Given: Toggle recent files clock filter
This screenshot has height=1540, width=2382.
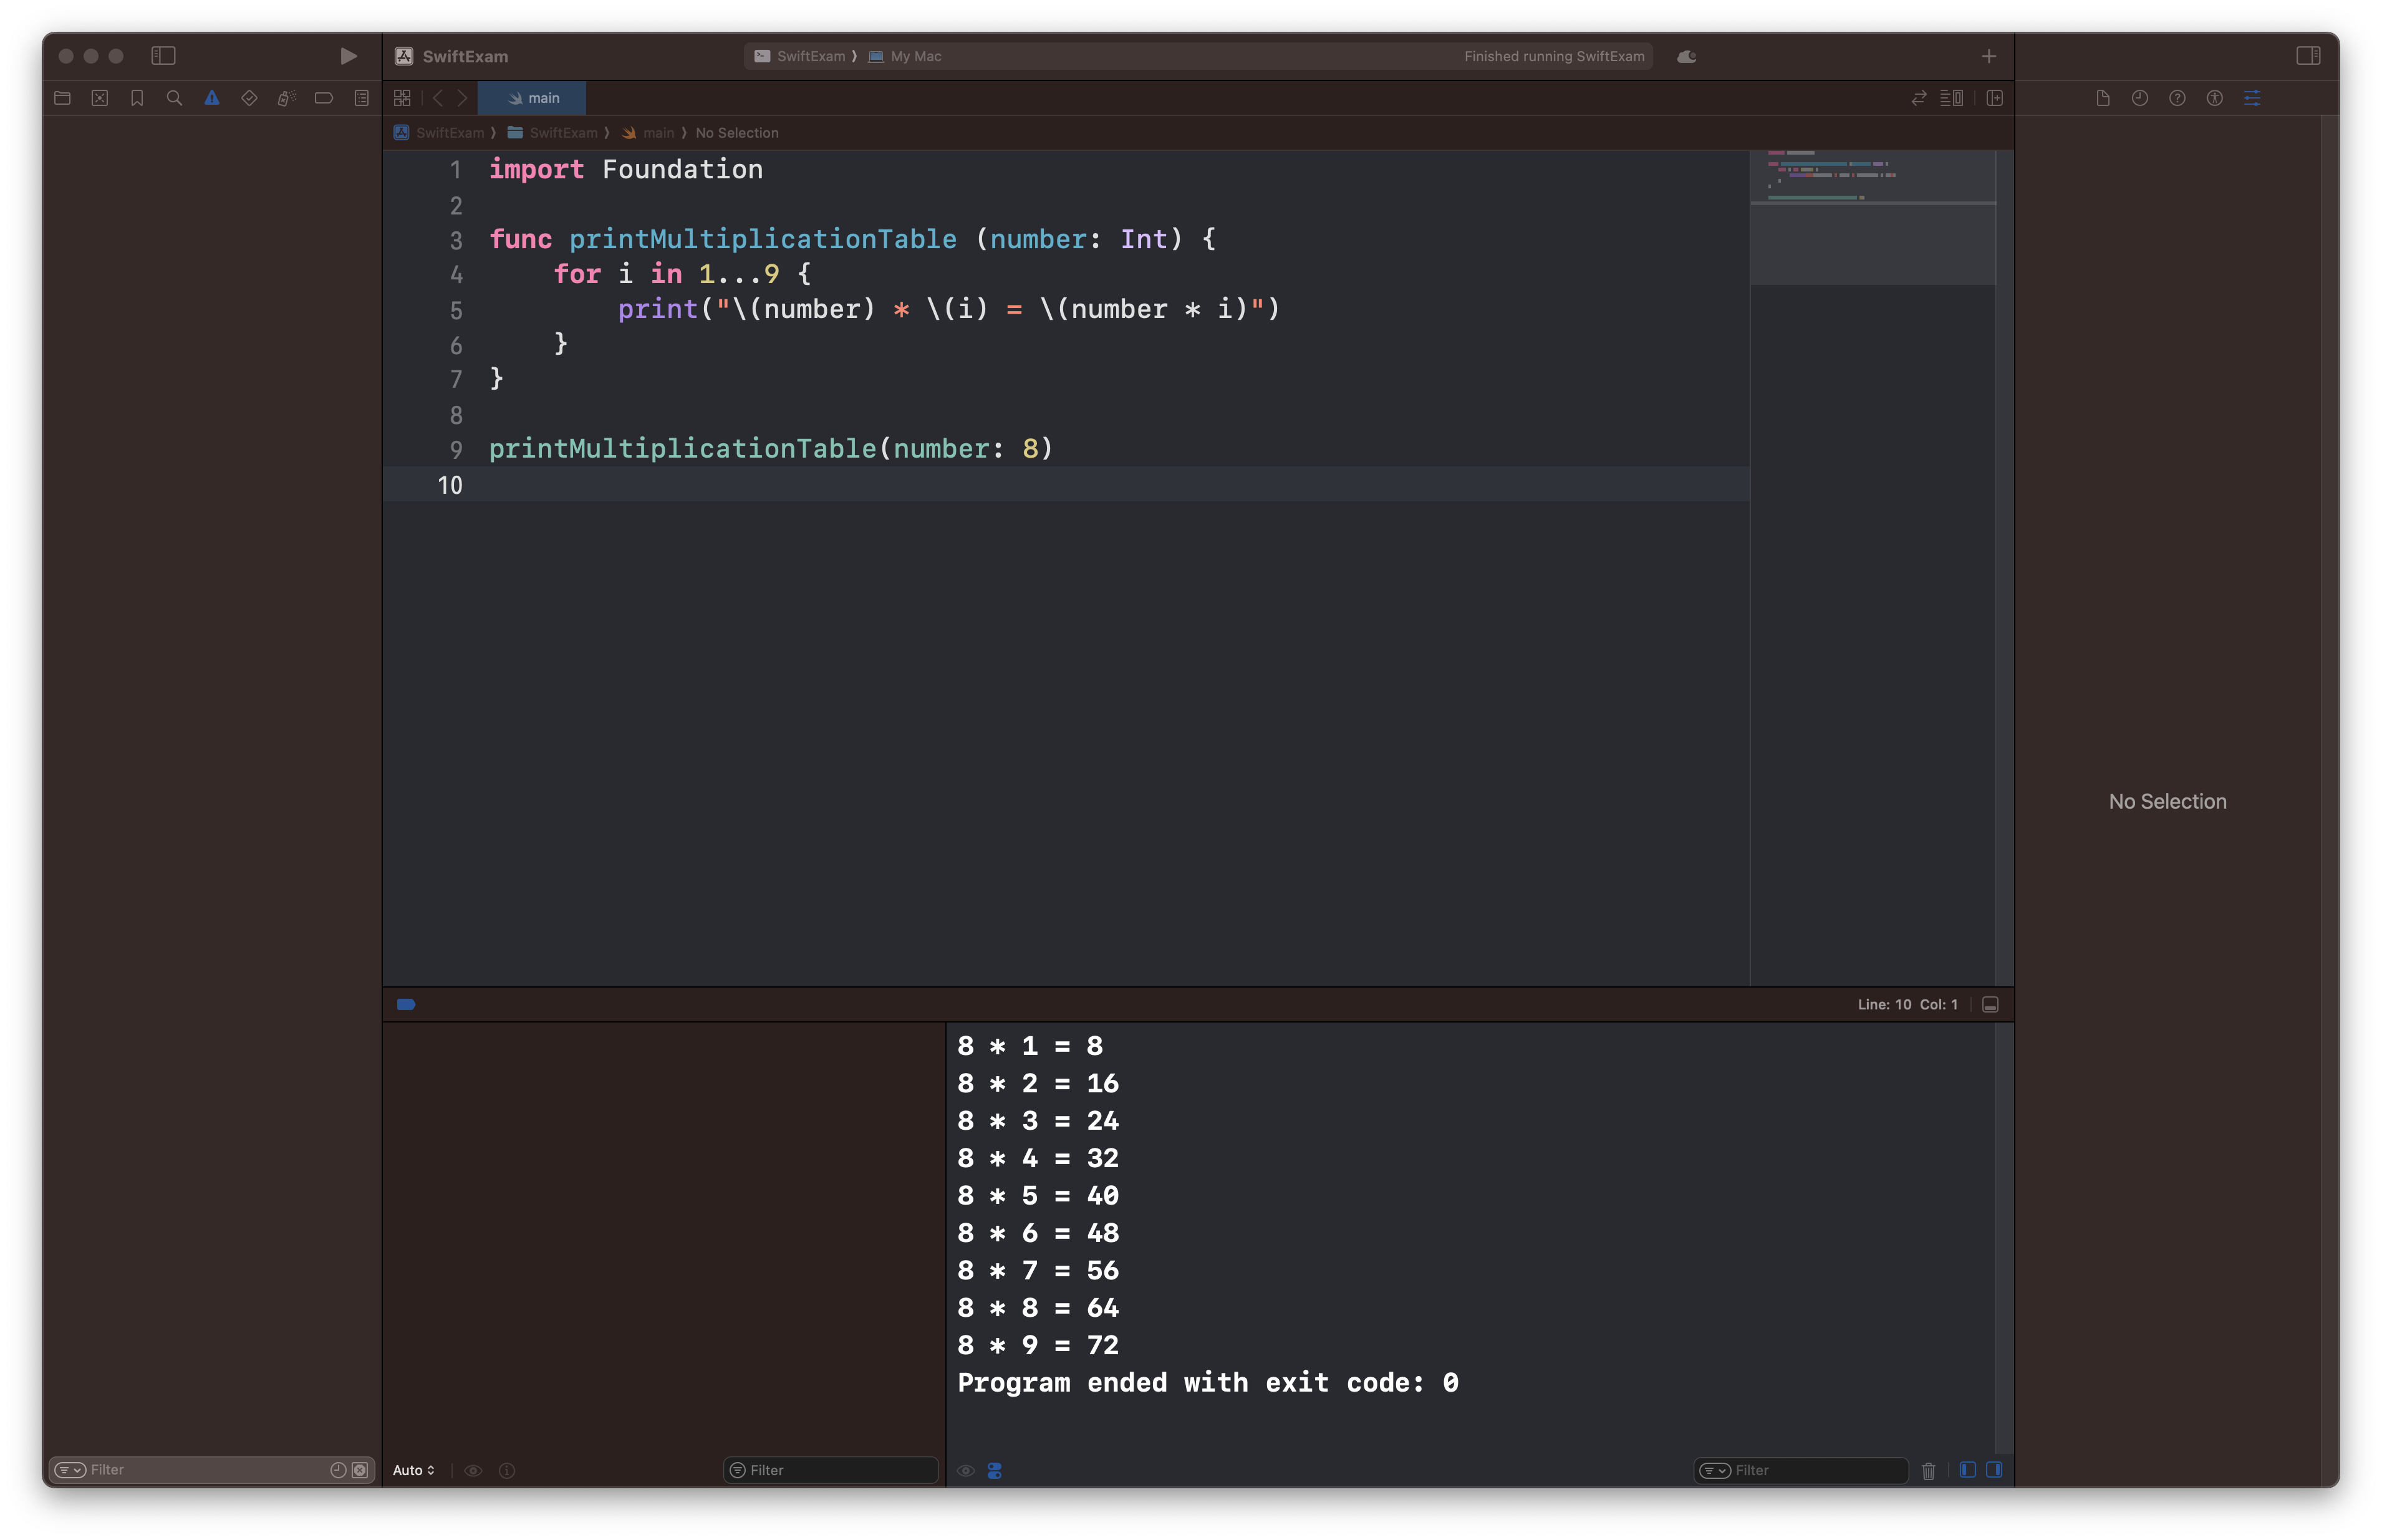Looking at the screenshot, I should 338,1470.
